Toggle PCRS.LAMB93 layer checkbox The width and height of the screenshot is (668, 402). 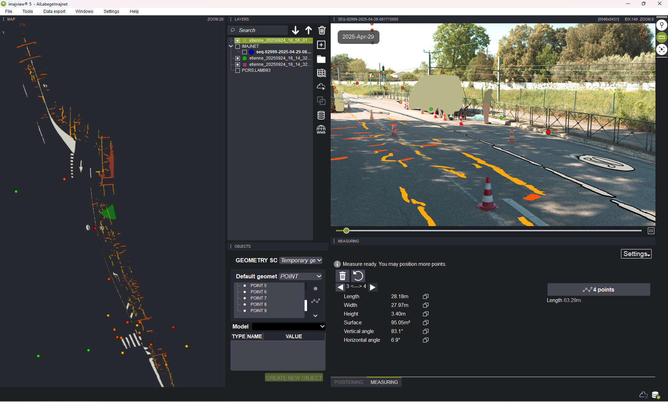point(238,70)
